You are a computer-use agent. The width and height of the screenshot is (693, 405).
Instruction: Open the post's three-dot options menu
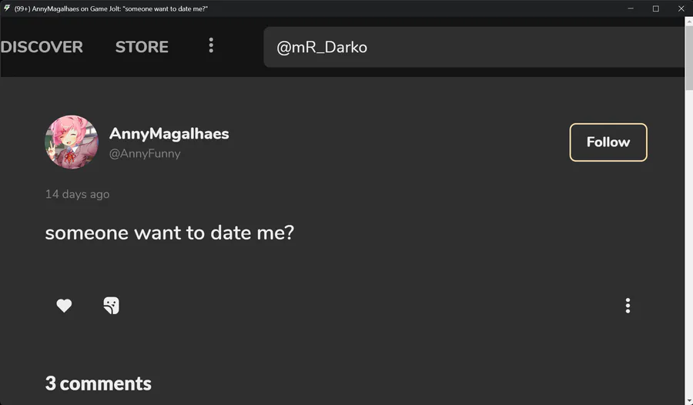pyautogui.click(x=628, y=306)
